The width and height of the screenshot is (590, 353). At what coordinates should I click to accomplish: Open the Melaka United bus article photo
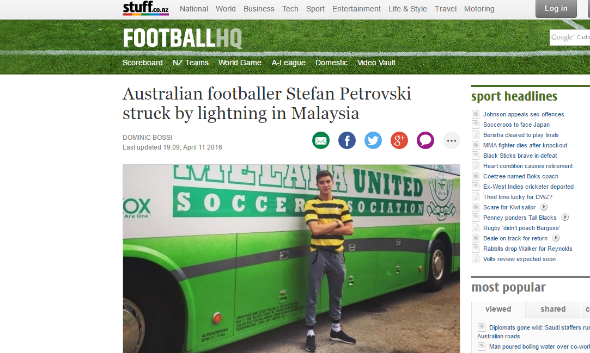click(291, 259)
